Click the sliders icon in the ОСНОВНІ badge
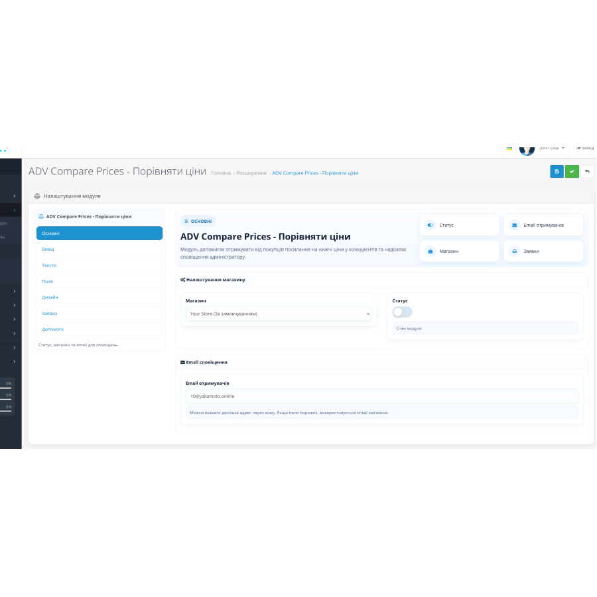 [186, 221]
